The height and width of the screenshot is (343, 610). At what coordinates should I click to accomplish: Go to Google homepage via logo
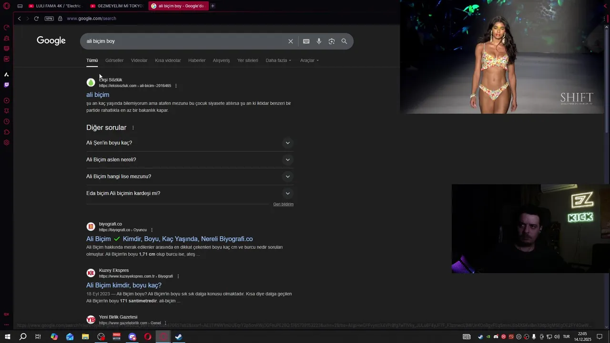click(51, 41)
